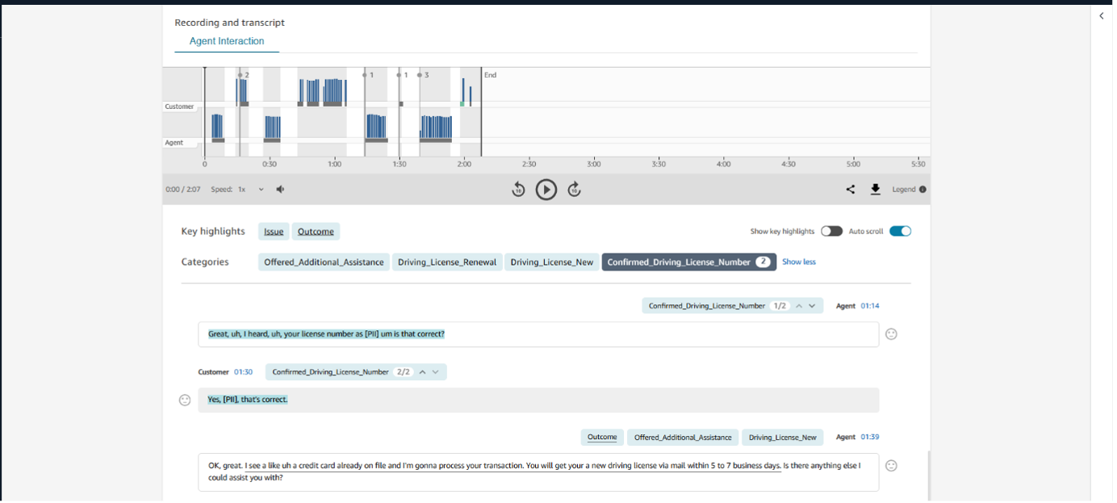Mute the recording volume
The height and width of the screenshot is (503, 1117).
[280, 190]
